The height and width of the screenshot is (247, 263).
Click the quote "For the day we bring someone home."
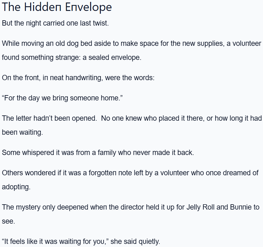click(x=62, y=98)
